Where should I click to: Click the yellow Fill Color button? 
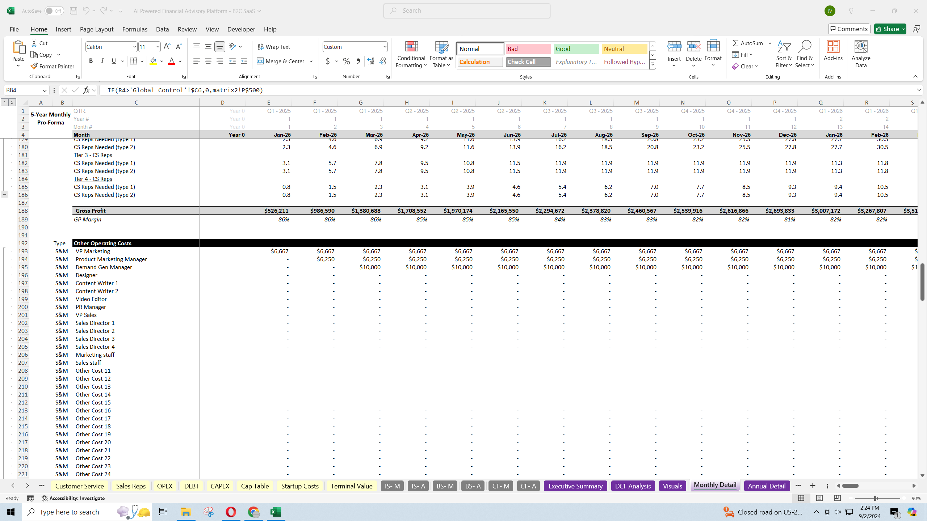point(154,61)
